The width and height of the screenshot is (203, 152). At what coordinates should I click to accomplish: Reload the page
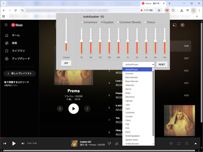coord(15,10)
